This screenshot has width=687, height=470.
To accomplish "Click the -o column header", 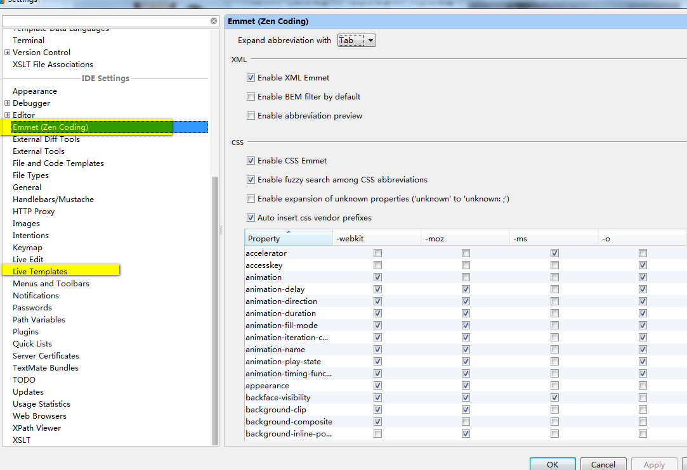I will pyautogui.click(x=642, y=238).
